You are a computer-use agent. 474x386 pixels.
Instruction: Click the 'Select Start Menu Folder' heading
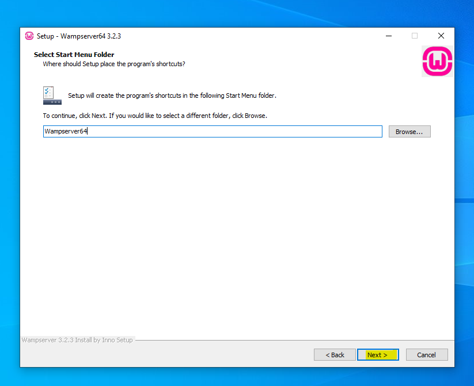click(x=74, y=55)
